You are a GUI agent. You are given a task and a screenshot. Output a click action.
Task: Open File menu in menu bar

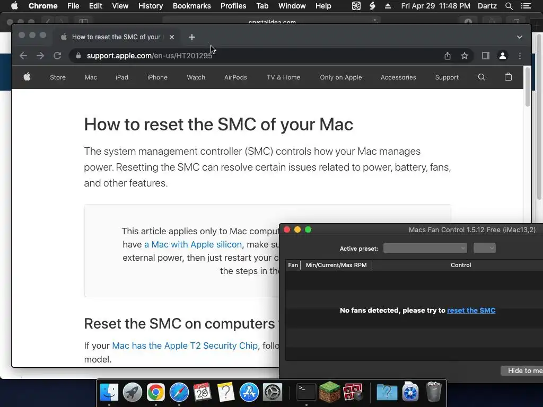(x=73, y=6)
